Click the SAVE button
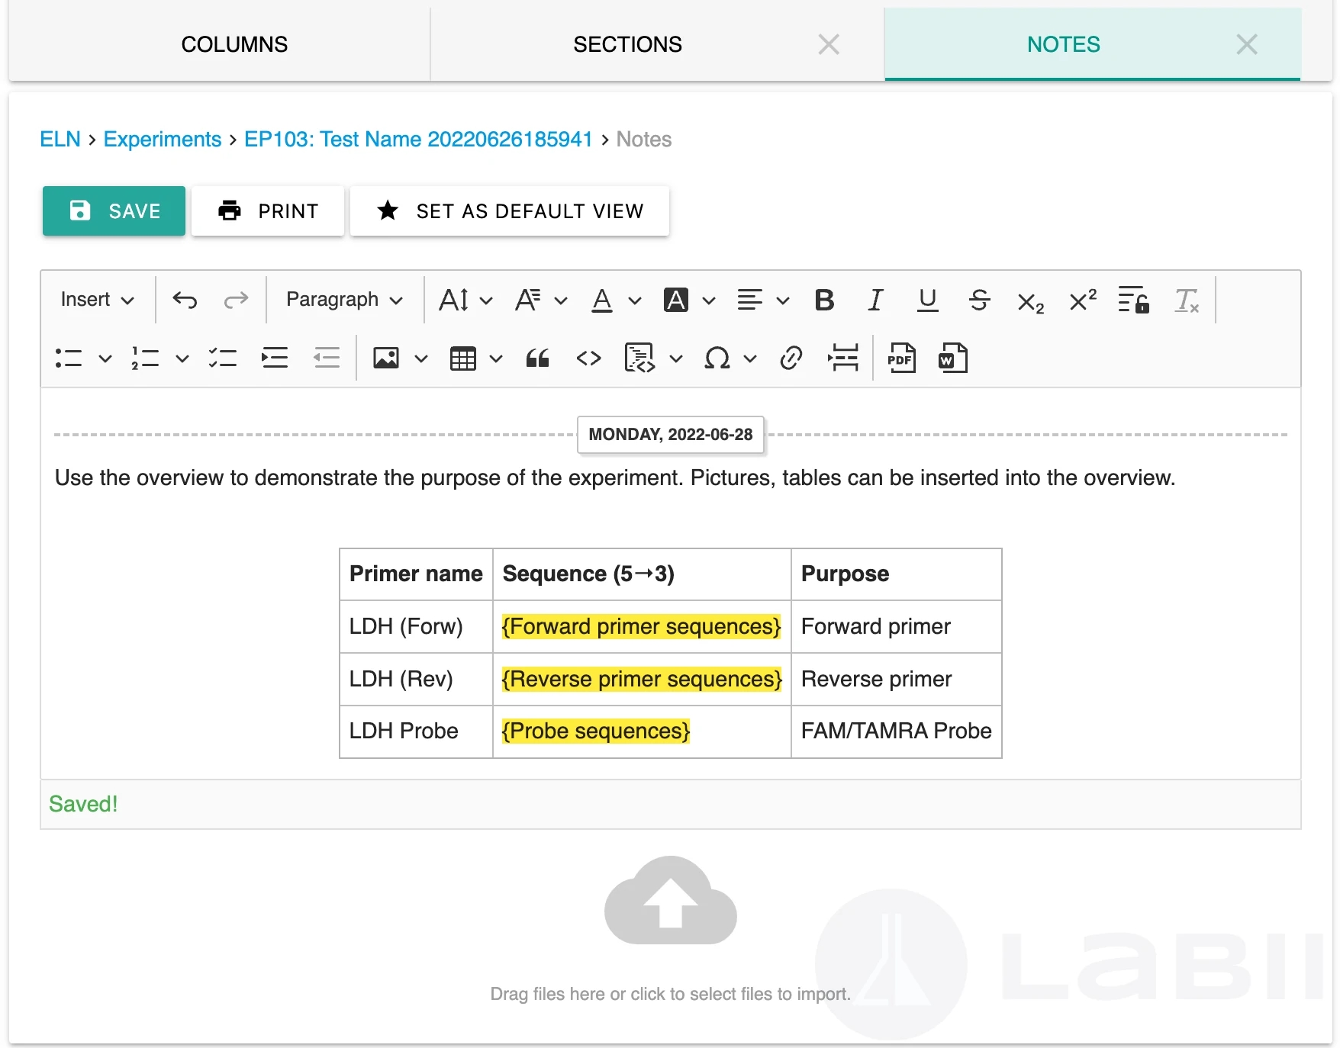The image size is (1340, 1048). pos(114,211)
